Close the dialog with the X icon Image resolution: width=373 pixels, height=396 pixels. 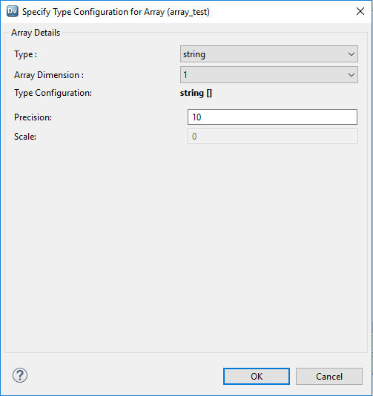[360, 11]
